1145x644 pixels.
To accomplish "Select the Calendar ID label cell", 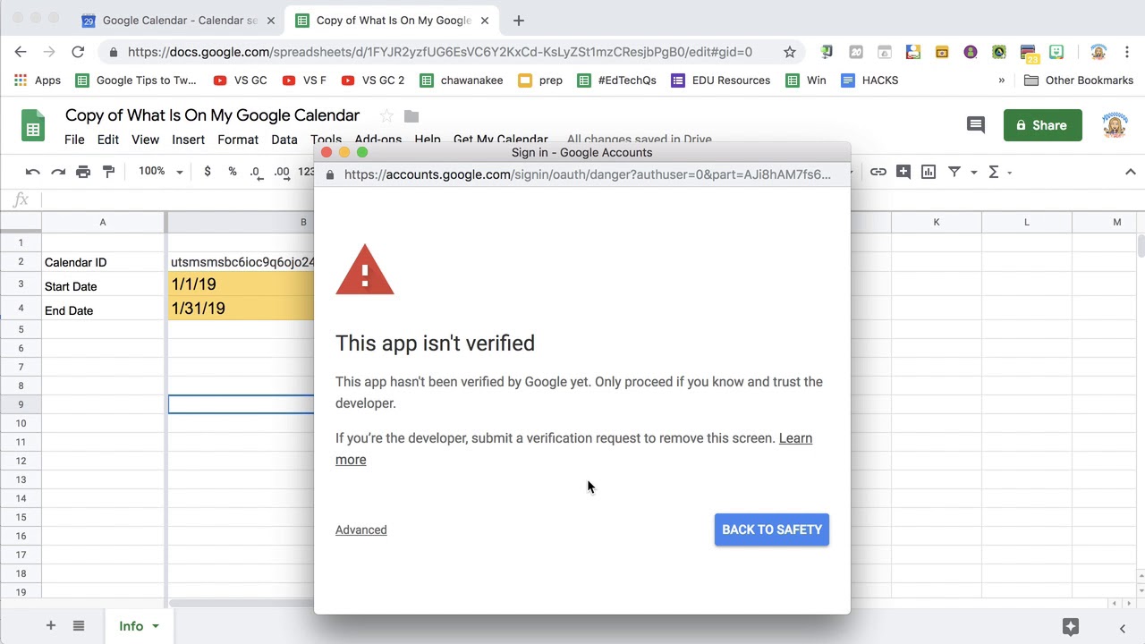I will (103, 262).
